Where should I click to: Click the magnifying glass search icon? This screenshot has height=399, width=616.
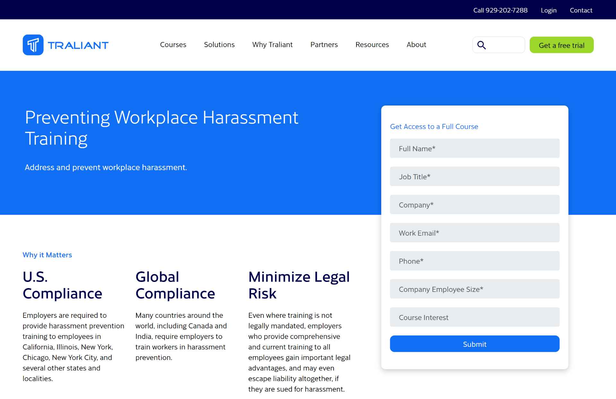point(482,45)
